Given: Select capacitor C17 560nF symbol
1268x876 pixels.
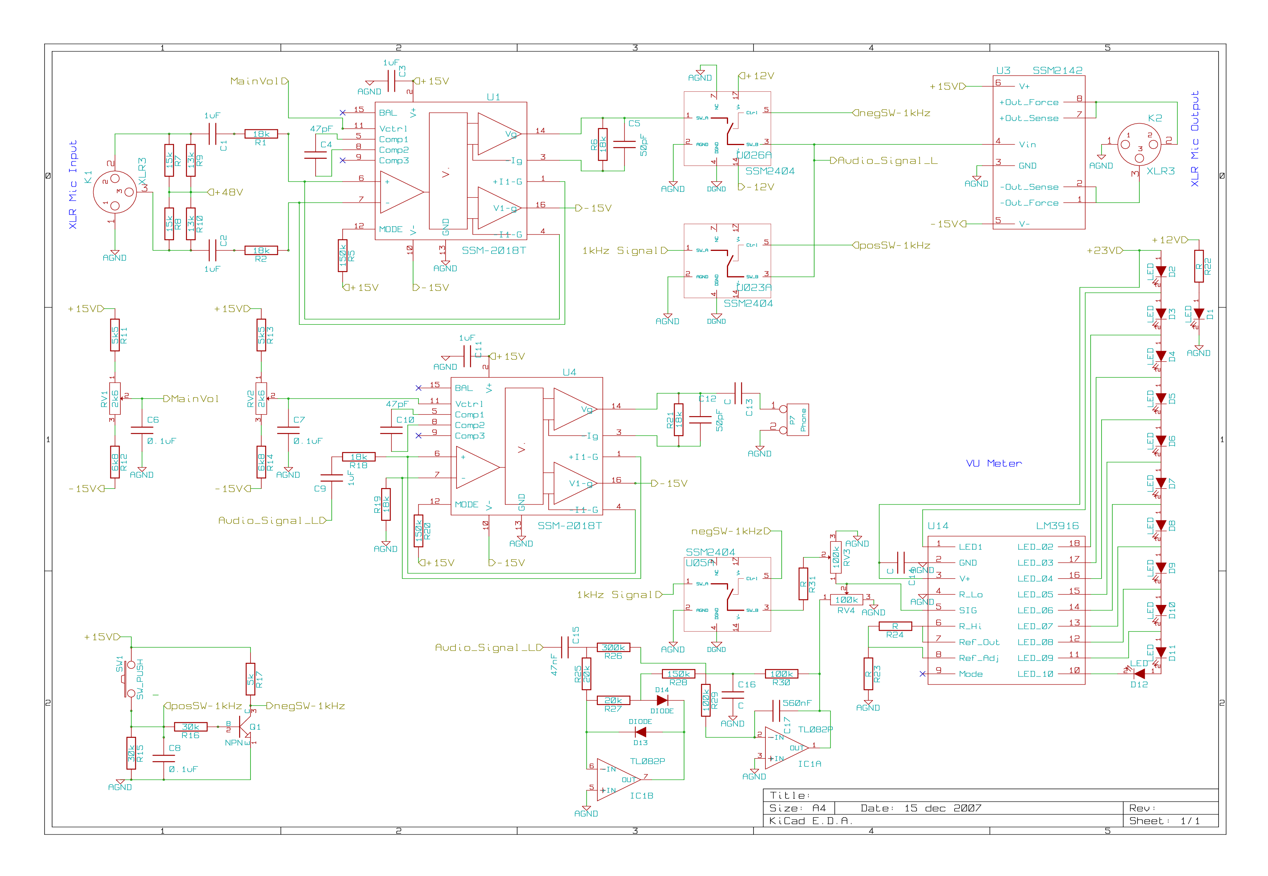Looking at the screenshot, I should (x=776, y=711).
